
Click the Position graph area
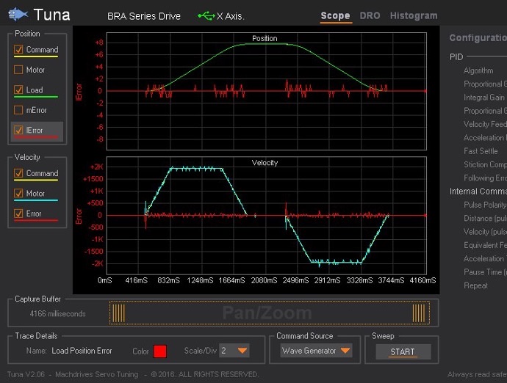[x=267, y=91]
